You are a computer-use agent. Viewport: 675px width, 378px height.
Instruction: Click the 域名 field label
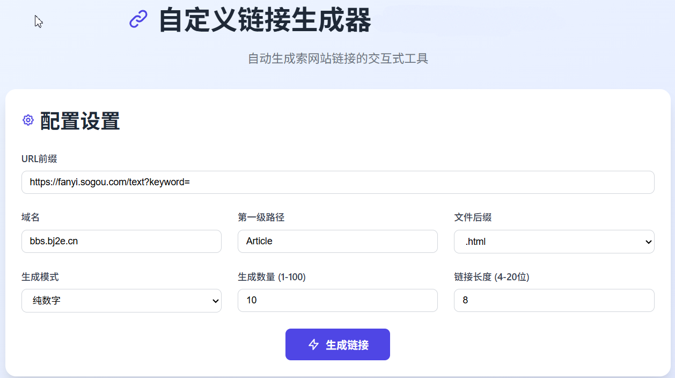(x=30, y=217)
